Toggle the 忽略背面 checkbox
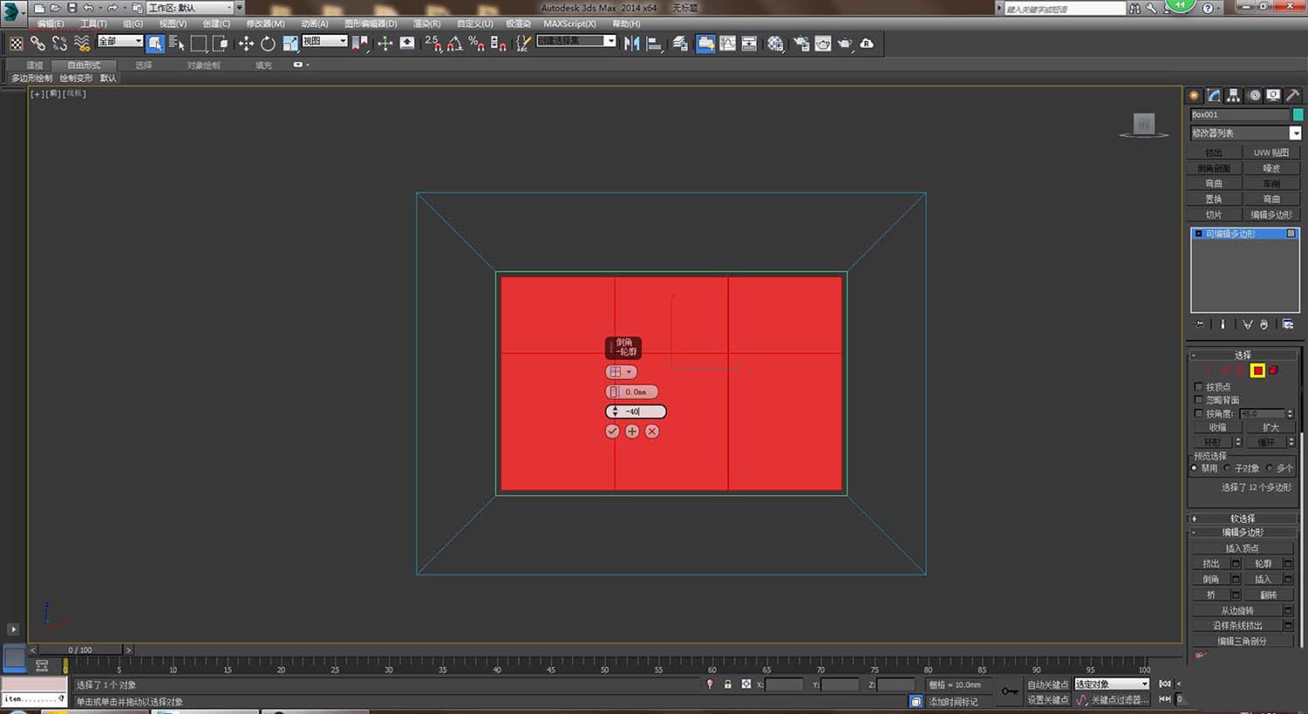Screen dimensions: 1308x714 (x=1199, y=400)
